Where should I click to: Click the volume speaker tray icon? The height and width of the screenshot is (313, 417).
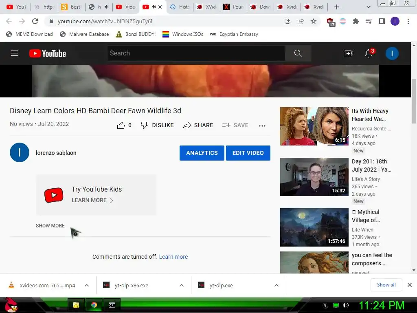point(346,305)
